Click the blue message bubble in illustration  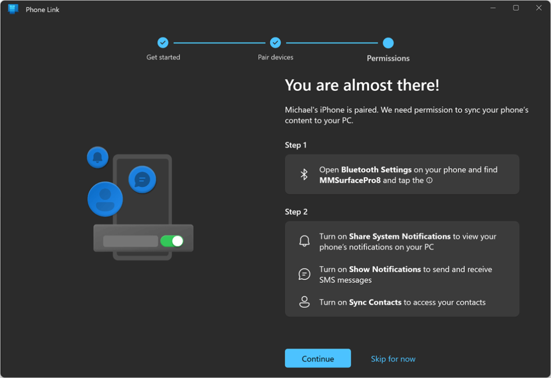[x=142, y=180]
